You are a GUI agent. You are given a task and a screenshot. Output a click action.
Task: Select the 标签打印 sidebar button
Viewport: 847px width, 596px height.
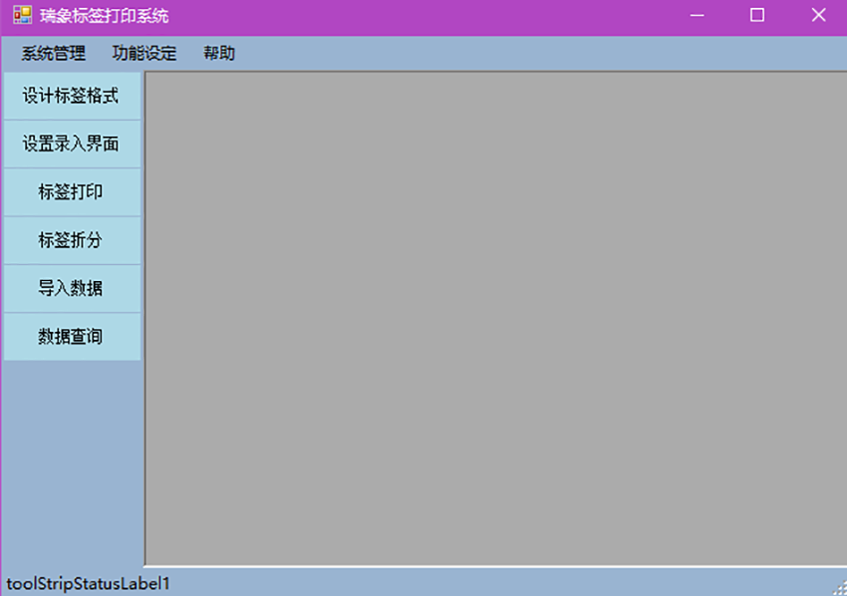(71, 192)
